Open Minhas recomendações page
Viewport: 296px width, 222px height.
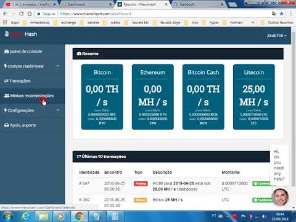click(x=32, y=96)
